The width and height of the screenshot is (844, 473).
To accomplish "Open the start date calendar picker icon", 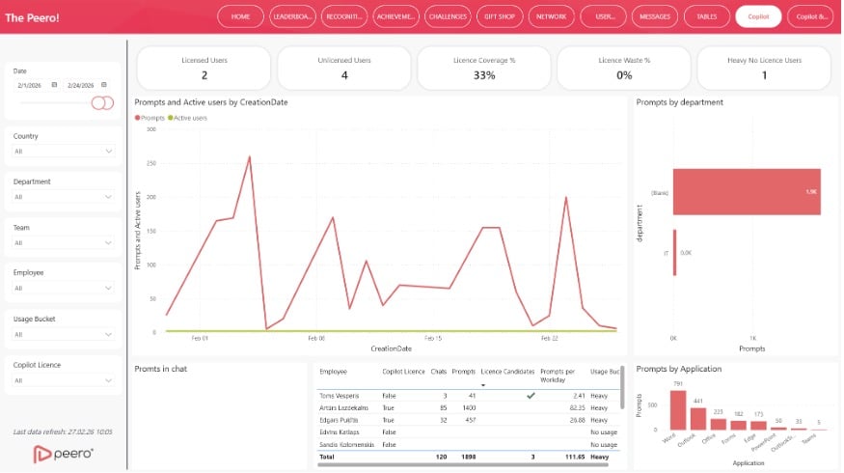I will 54,85.
